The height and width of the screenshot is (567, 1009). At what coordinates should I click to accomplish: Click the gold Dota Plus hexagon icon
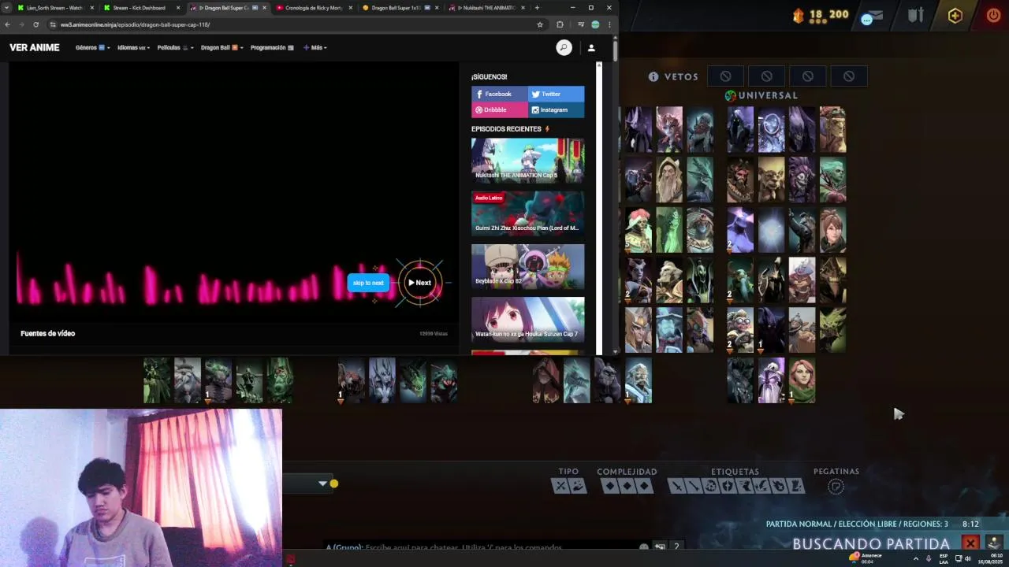tap(955, 16)
